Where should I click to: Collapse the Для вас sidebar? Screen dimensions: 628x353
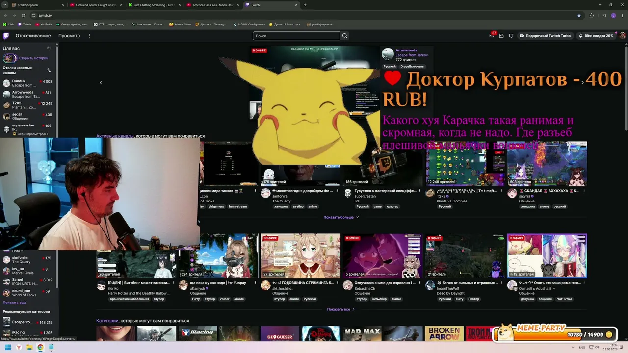(x=49, y=48)
